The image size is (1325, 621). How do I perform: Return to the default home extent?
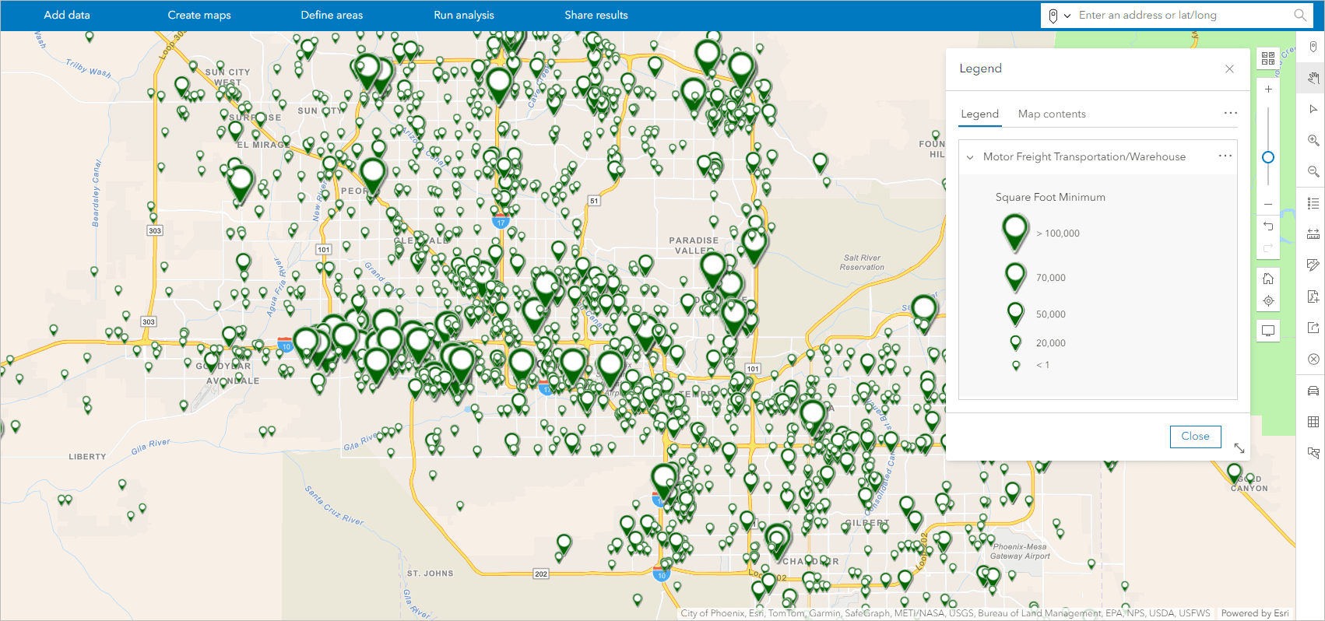coord(1268,279)
